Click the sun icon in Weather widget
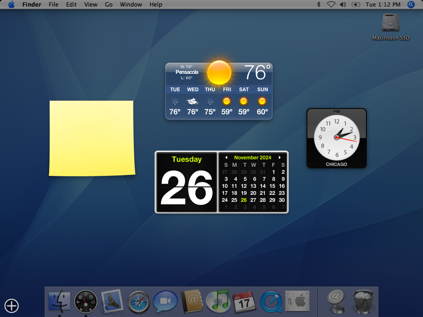The width and height of the screenshot is (423, 317). [219, 73]
